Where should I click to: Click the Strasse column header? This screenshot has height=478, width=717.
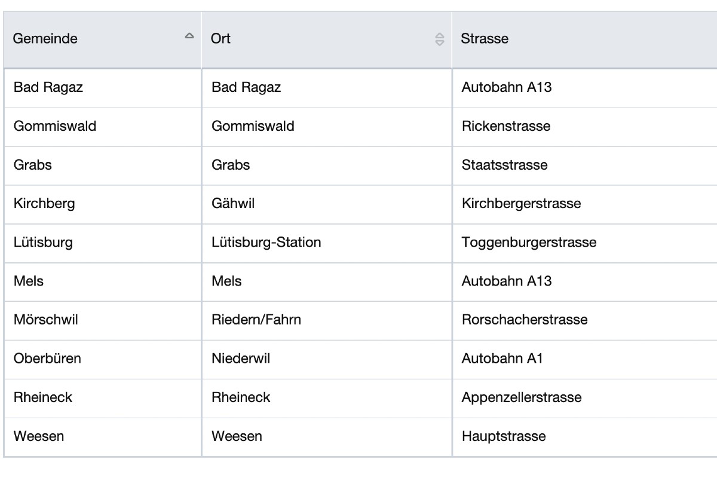[484, 38]
